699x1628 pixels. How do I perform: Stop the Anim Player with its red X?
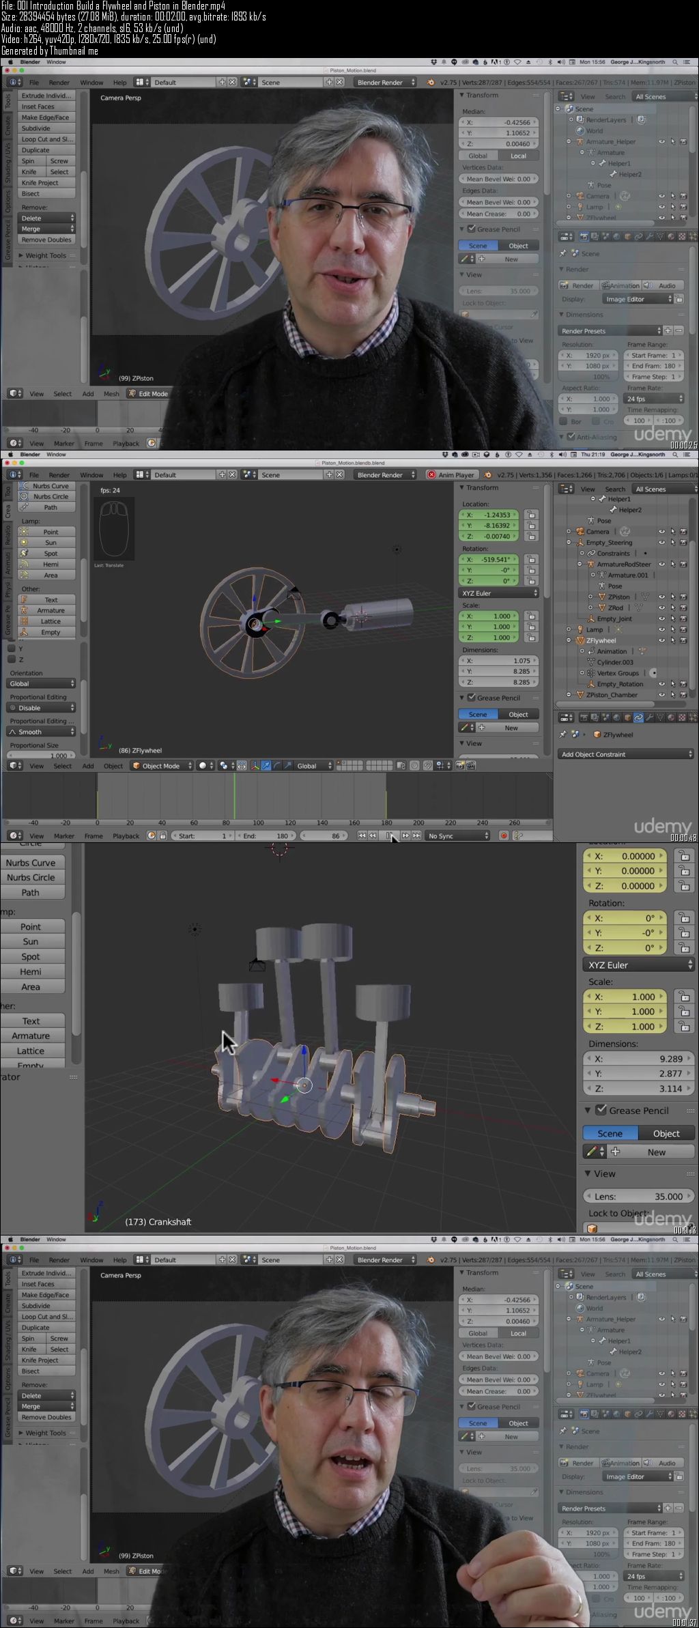431,474
